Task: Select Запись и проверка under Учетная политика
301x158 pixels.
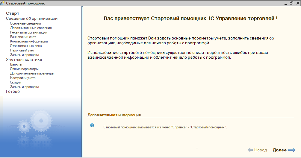Action: (x=24, y=87)
